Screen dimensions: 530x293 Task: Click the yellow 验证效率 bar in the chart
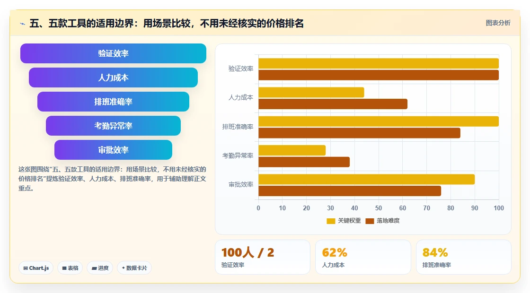tap(379, 63)
